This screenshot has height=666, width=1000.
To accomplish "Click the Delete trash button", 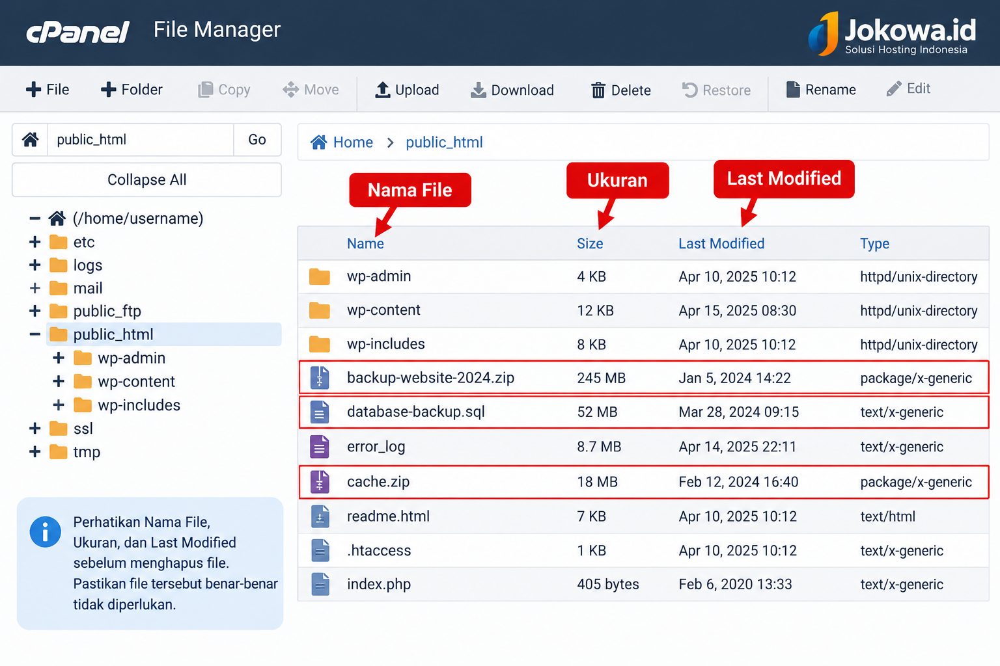I will 620,90.
